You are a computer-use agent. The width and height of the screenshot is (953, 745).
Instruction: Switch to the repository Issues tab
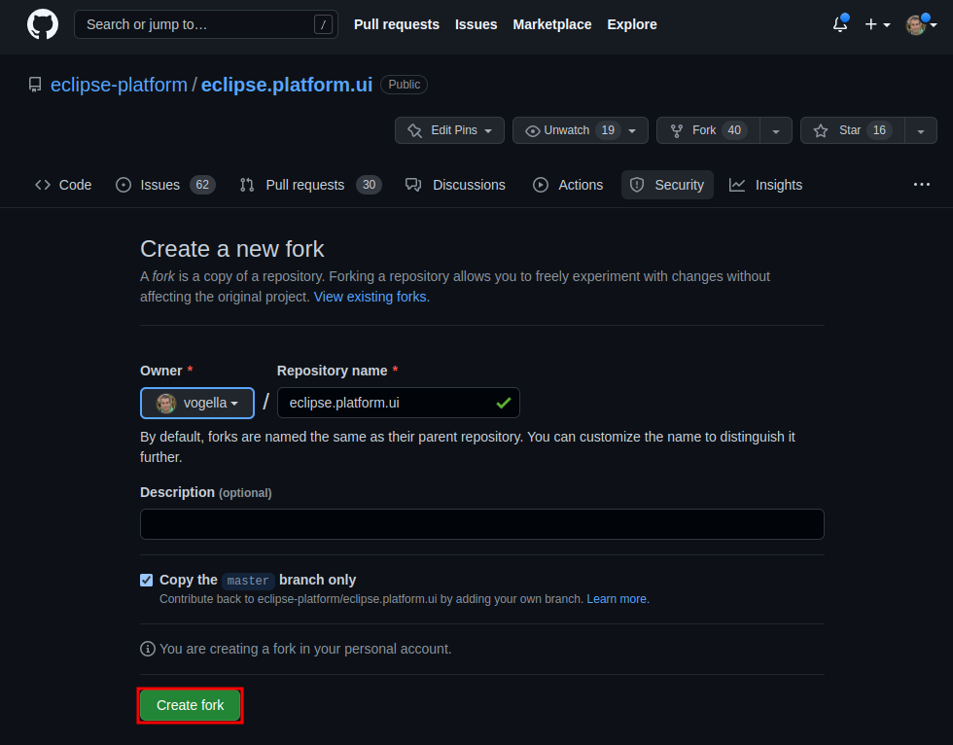165,185
